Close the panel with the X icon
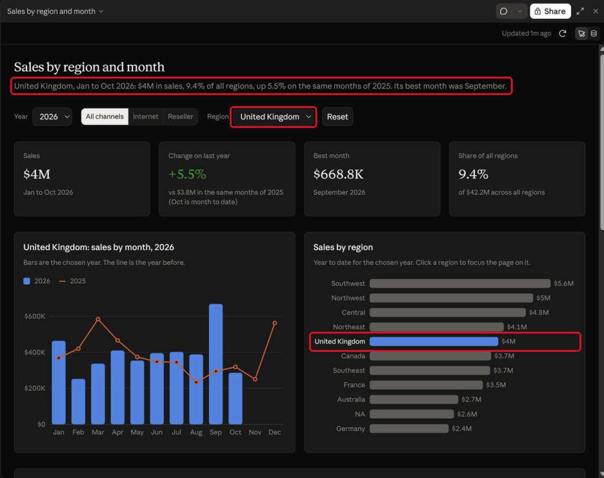This screenshot has width=604, height=478. [x=596, y=11]
